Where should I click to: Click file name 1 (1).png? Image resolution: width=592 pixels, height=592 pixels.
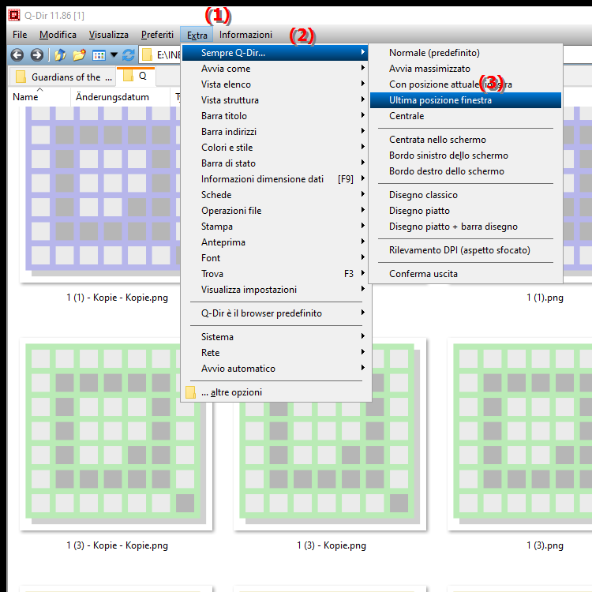tap(545, 298)
